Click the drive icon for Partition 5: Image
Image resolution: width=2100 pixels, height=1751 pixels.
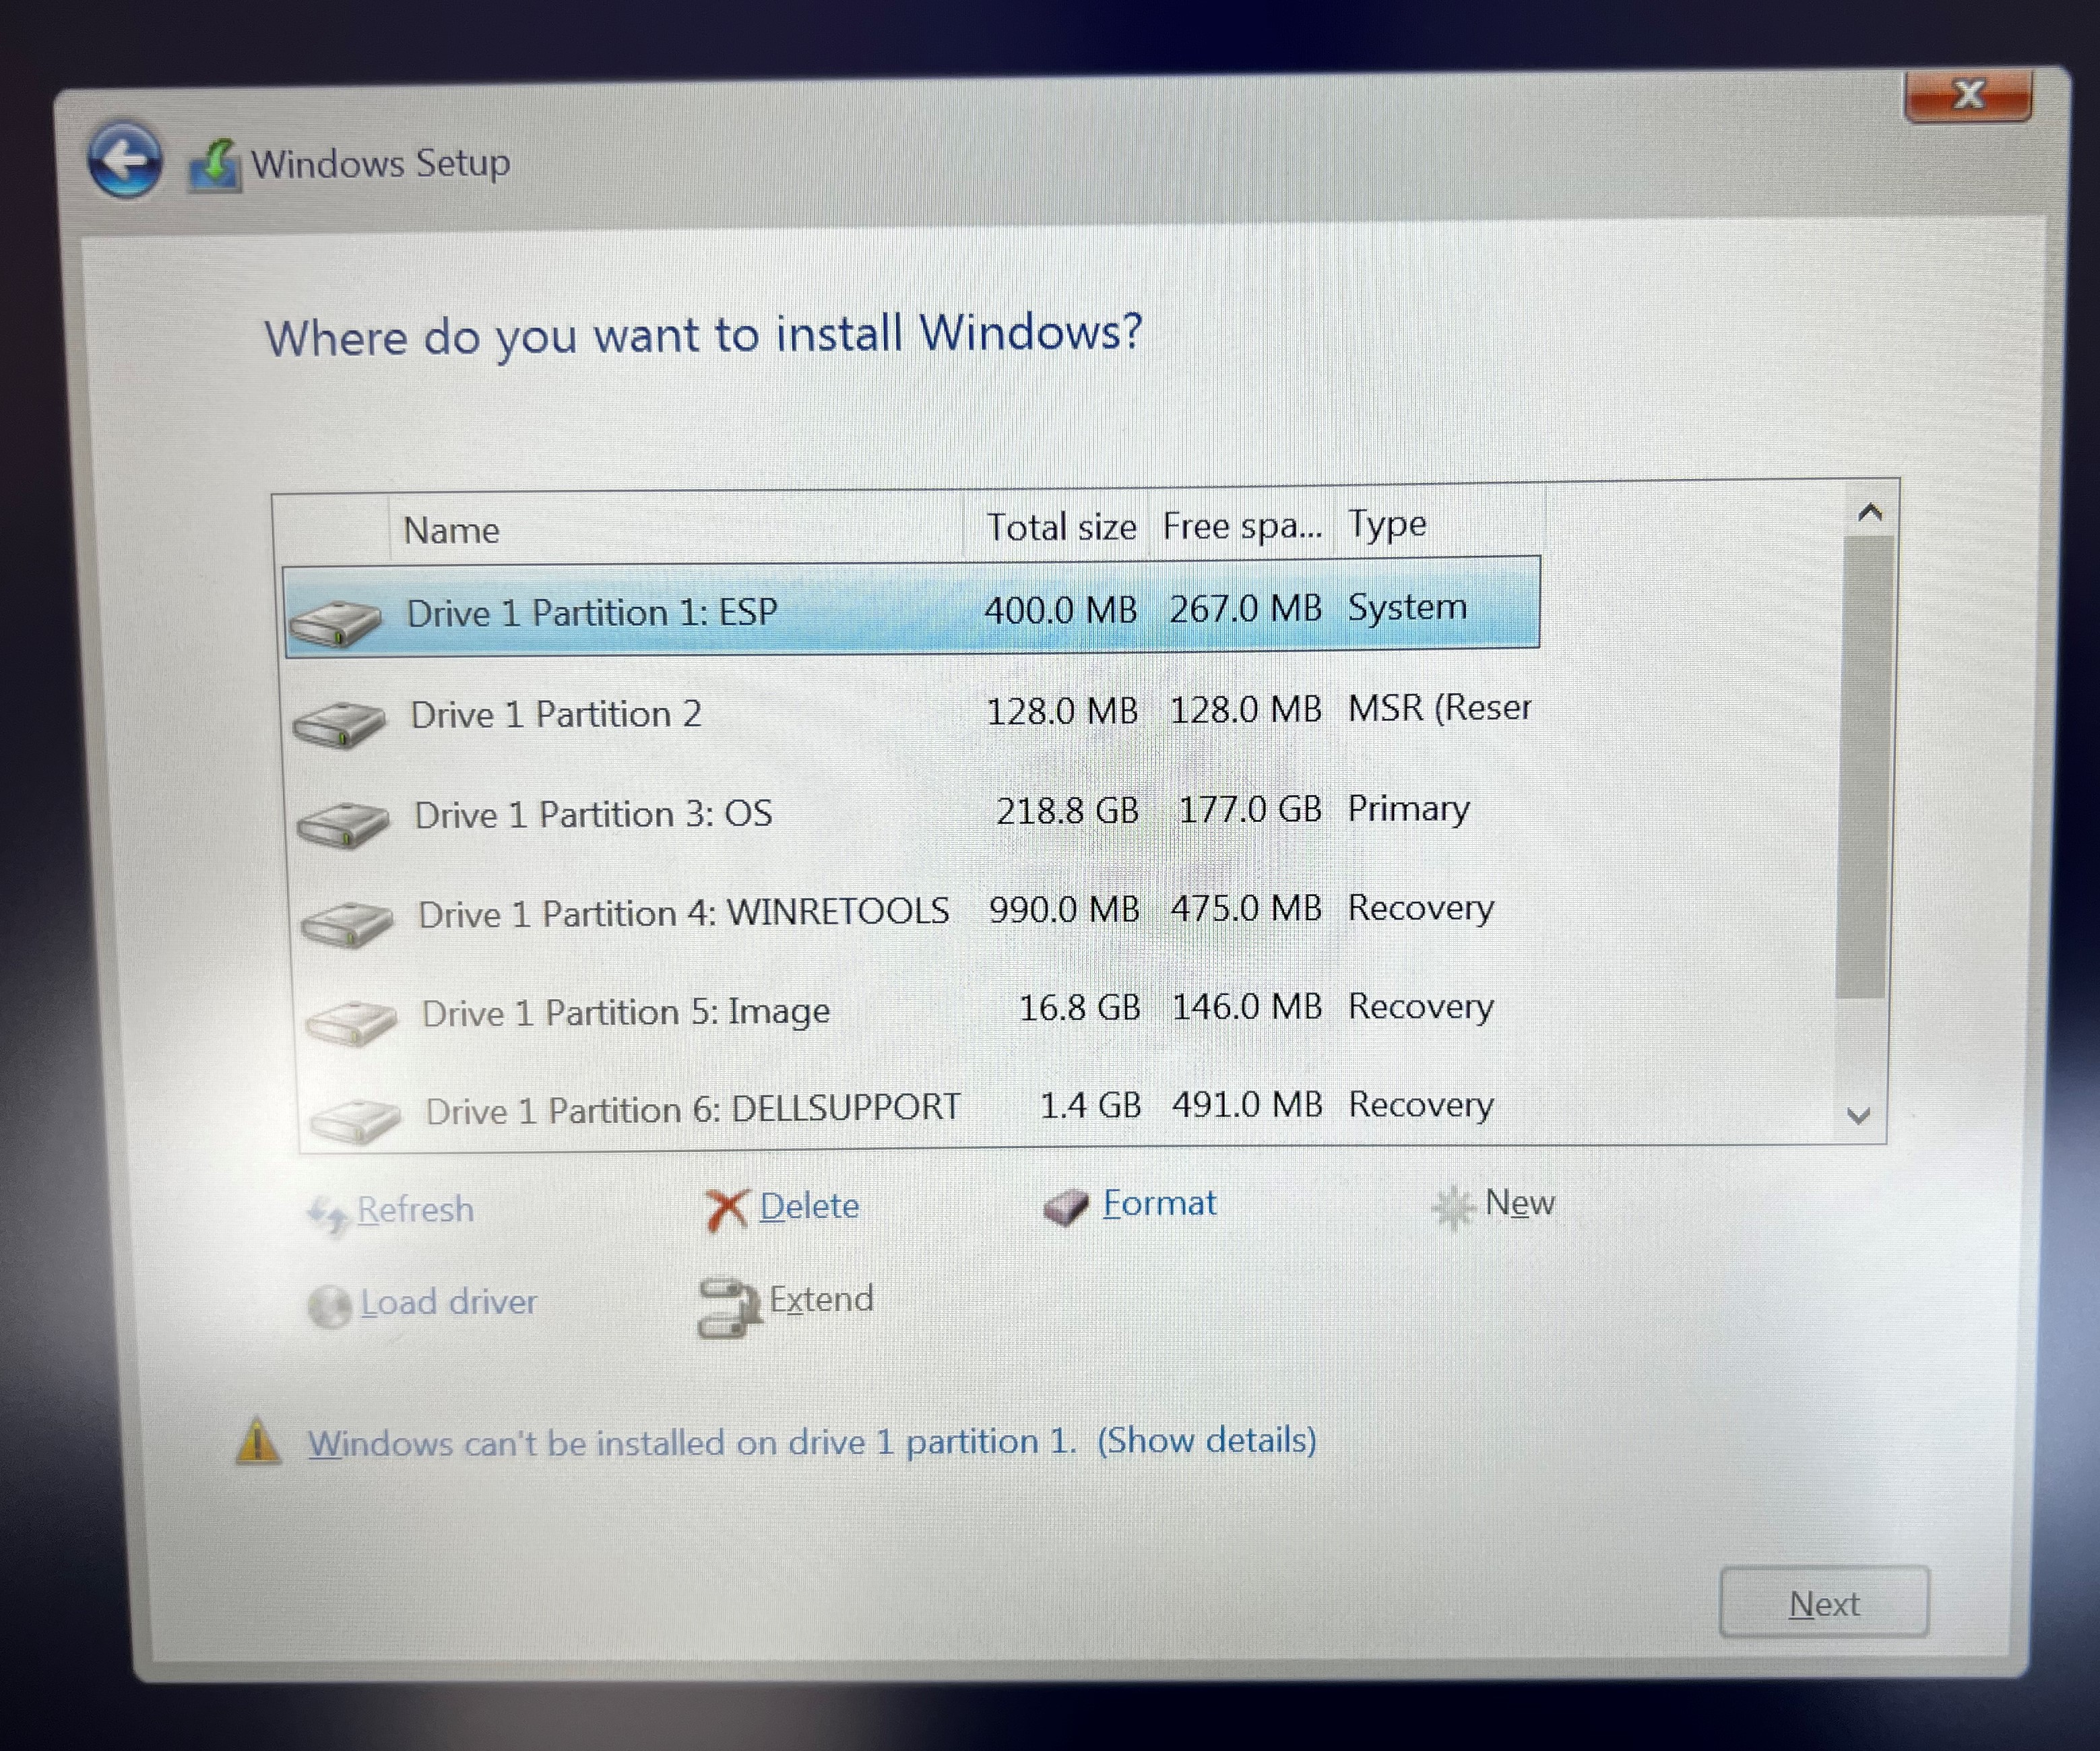(351, 1022)
